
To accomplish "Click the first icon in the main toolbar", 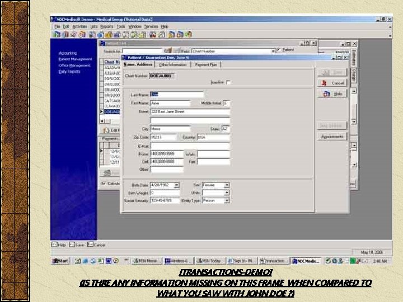I will coord(57,35).
